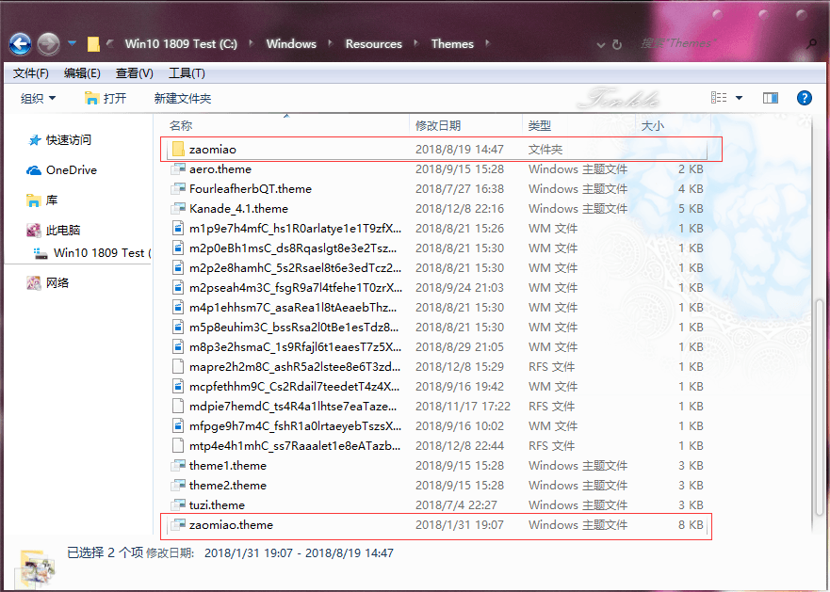Screen dimensions: 830x592
Task: Click the Forward navigation arrow
Action: (49, 44)
